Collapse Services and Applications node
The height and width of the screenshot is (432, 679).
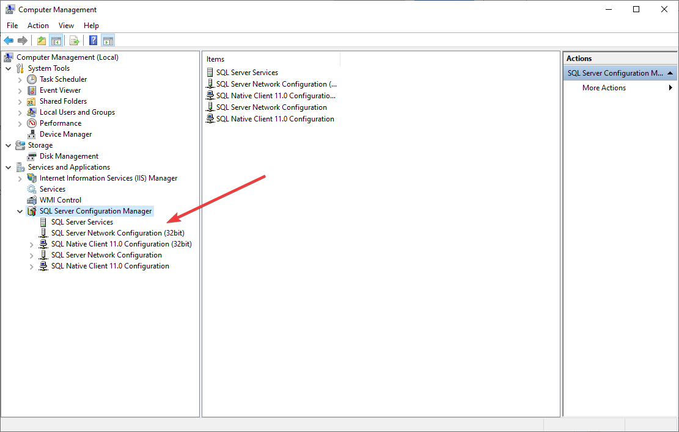coord(8,167)
